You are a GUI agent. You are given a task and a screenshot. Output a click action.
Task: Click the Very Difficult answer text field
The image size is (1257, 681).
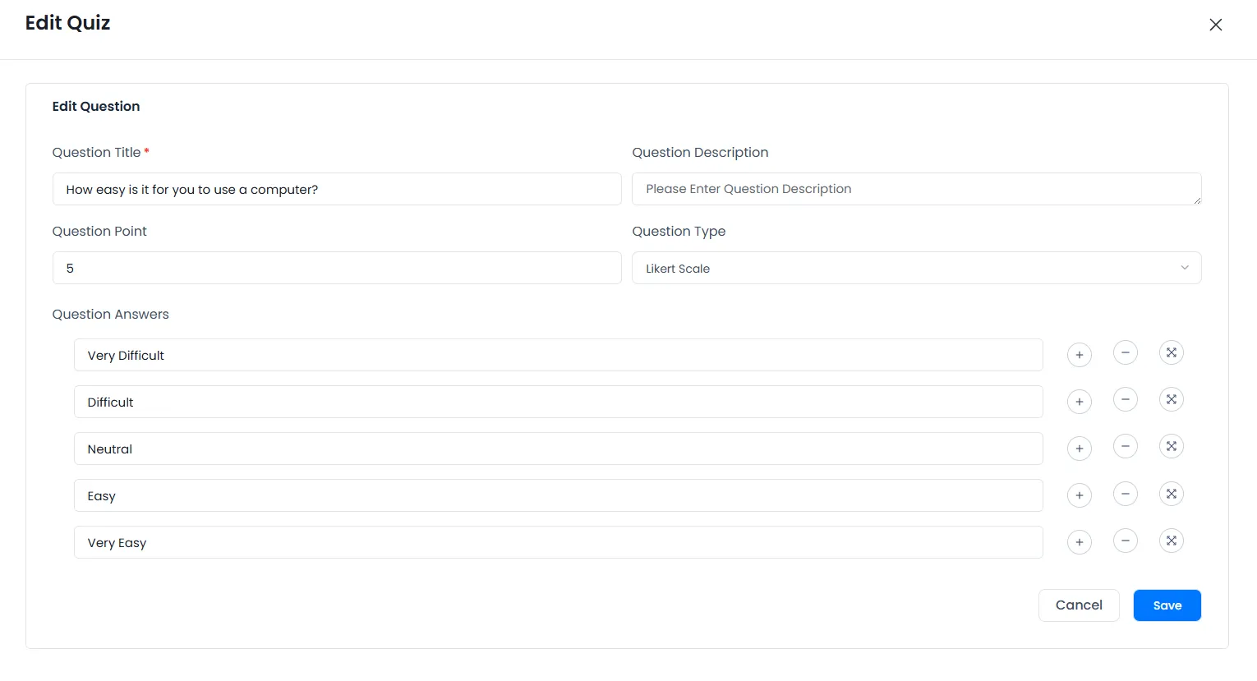[x=559, y=355]
